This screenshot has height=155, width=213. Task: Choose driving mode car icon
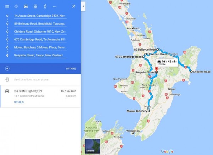(x=26, y=6)
